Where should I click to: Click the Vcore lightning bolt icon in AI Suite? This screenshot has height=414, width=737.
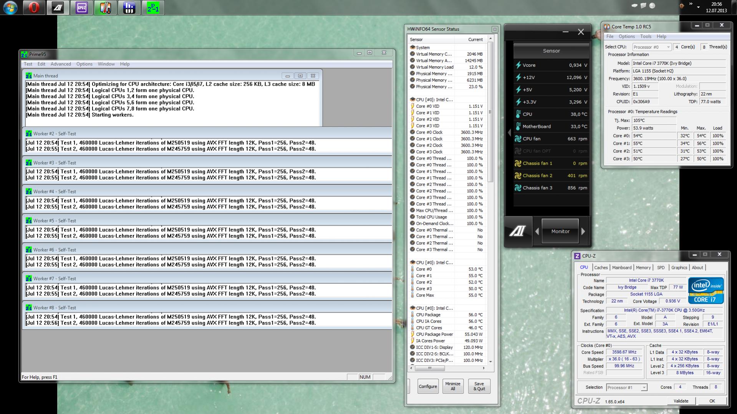click(518, 65)
